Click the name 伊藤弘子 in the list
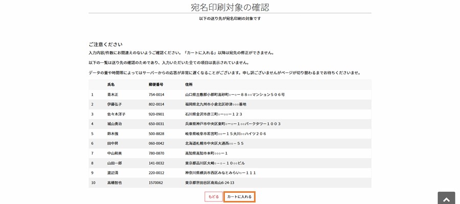This screenshot has height=204, width=460. tap(114, 105)
